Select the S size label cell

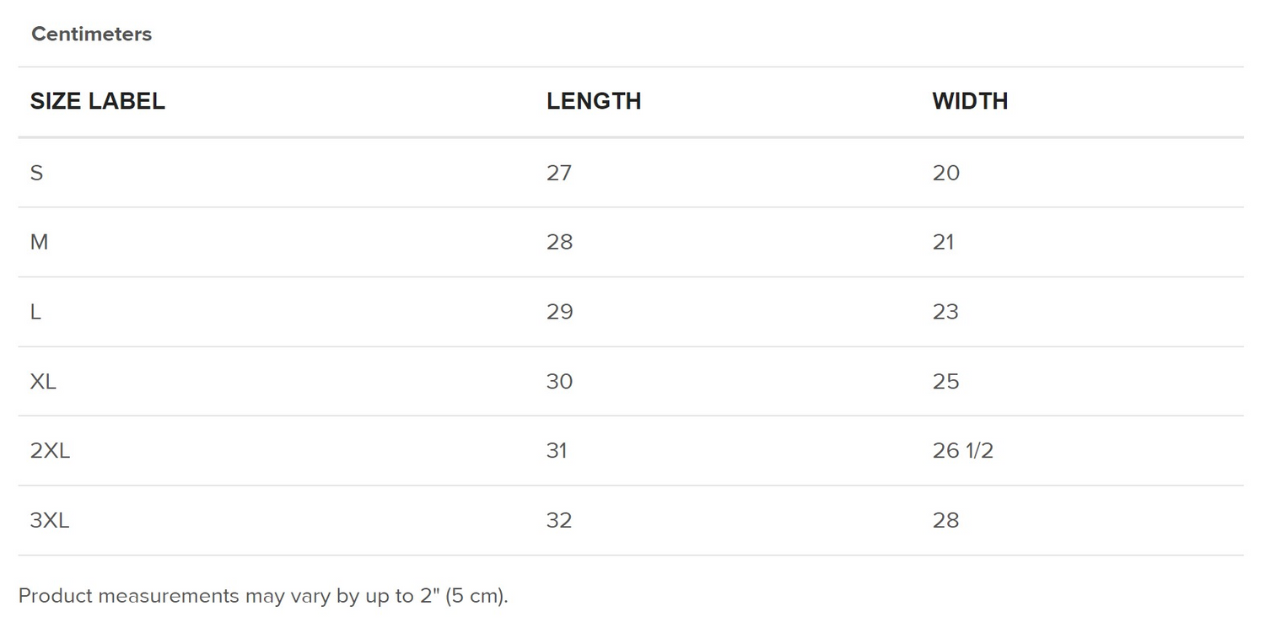(x=36, y=173)
